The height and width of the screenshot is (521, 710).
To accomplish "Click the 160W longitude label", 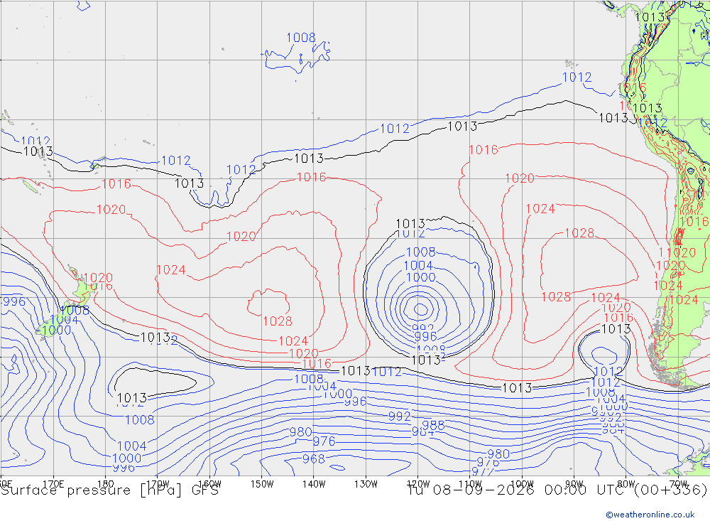I will point(209,484).
